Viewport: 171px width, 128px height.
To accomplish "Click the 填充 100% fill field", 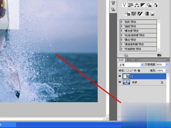I will tap(161, 71).
